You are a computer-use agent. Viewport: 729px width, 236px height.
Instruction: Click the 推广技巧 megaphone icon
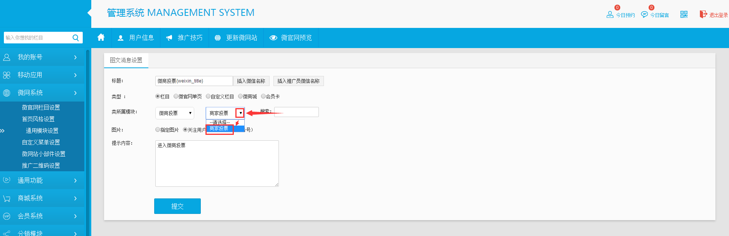169,38
